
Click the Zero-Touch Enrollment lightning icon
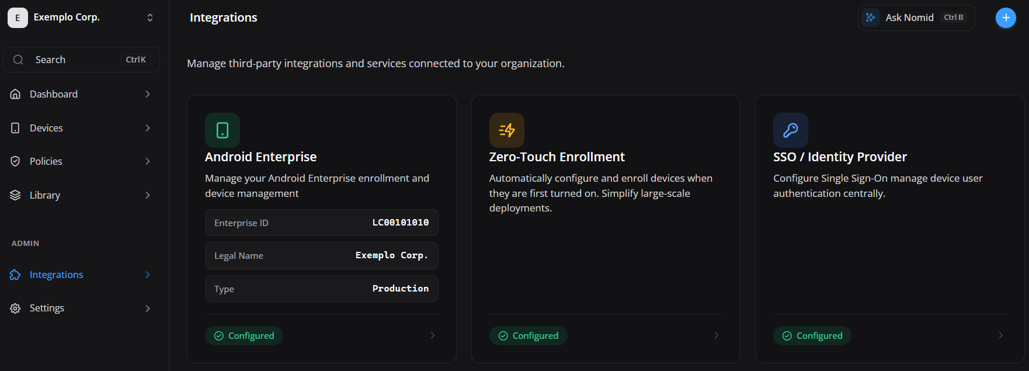point(507,130)
